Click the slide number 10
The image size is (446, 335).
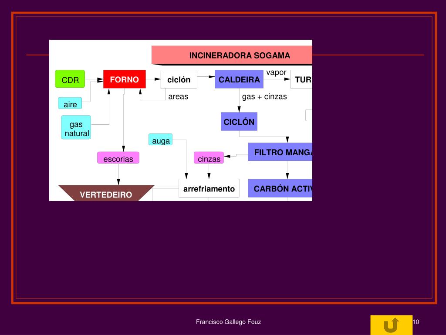coord(416,322)
